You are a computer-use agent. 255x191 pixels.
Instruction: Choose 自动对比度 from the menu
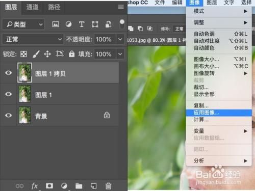coord(219,41)
